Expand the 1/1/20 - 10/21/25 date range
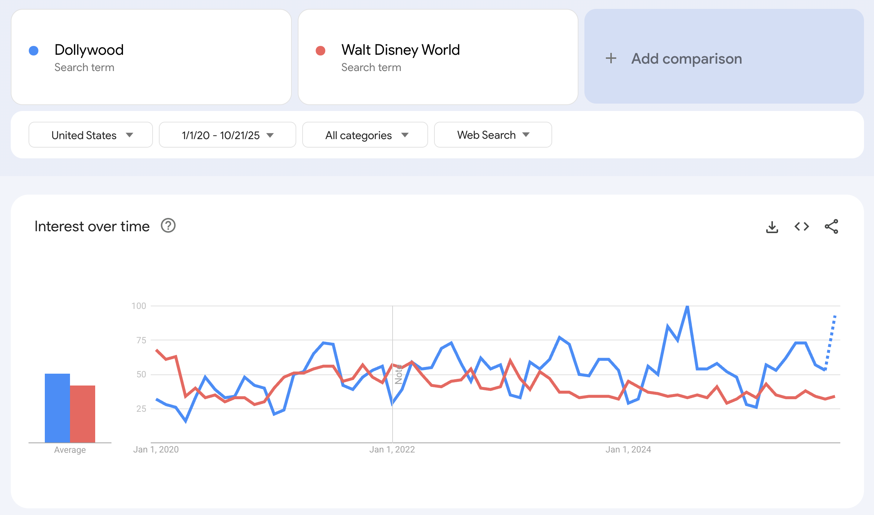Screen dimensions: 874x515 point(227,135)
